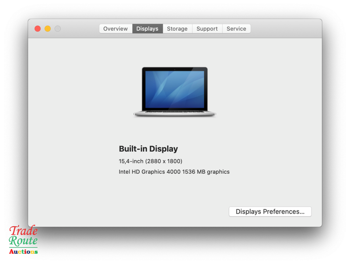
Task: Select the Displays tab
Action: (147, 29)
